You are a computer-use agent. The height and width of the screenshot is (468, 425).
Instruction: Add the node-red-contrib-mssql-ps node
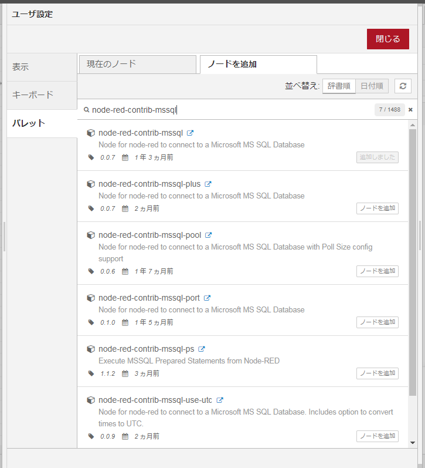coord(378,373)
